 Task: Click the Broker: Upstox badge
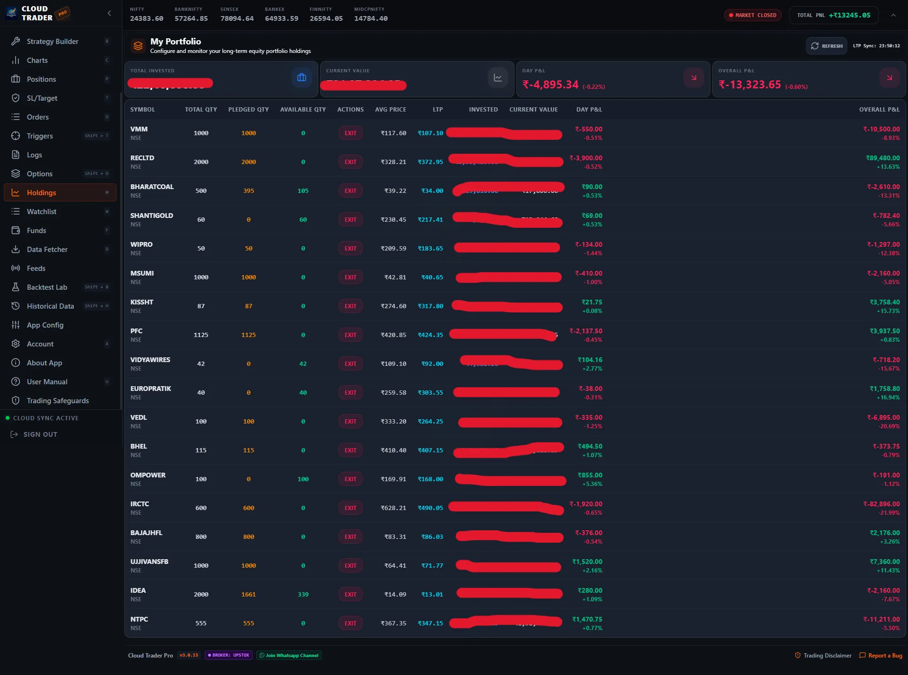point(228,655)
